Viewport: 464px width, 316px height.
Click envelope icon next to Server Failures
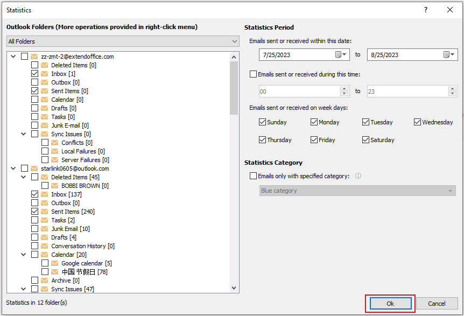[x=54, y=160]
